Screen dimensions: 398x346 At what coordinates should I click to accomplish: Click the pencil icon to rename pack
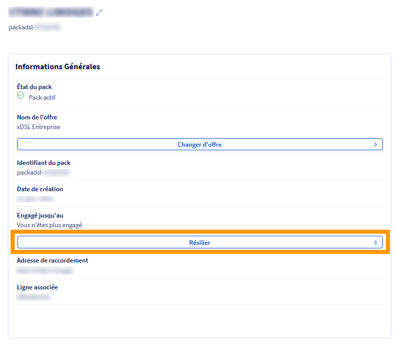(x=99, y=13)
